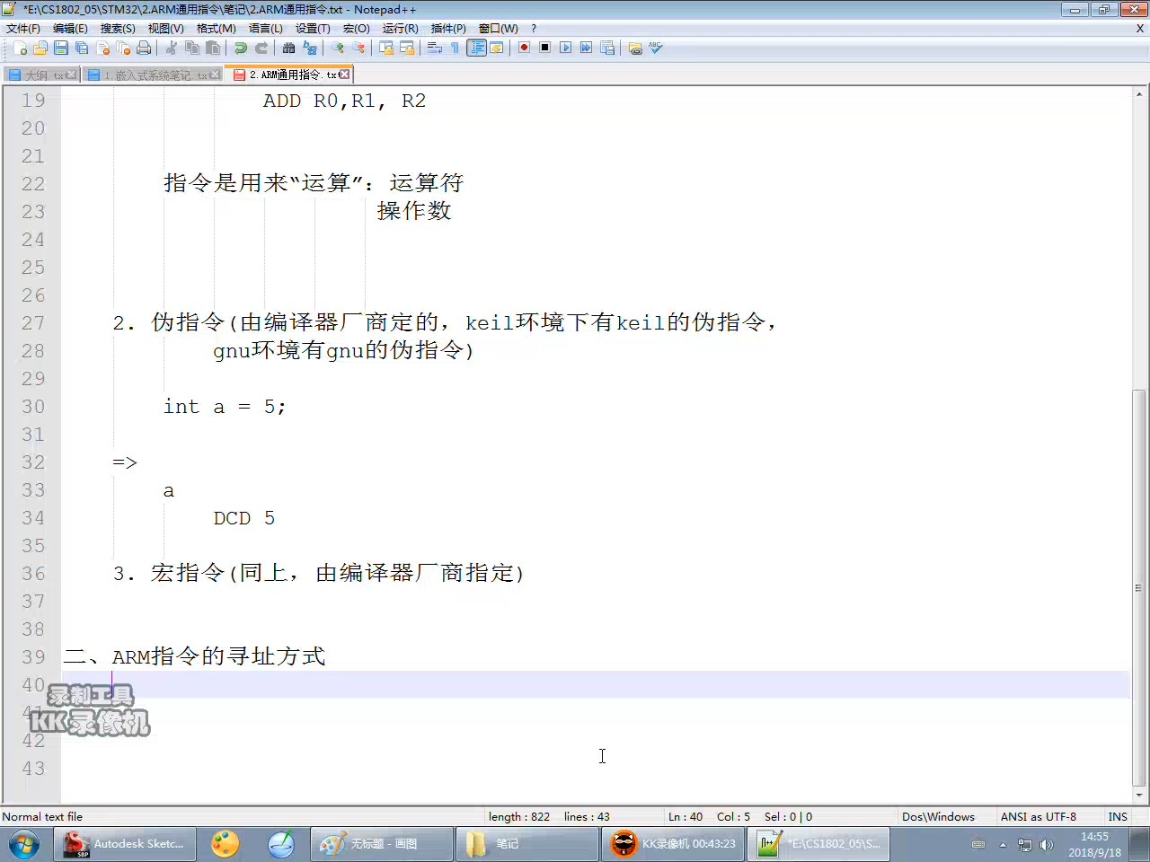Open the 宏(O) menu
This screenshot has height=862, width=1150.
point(356,29)
